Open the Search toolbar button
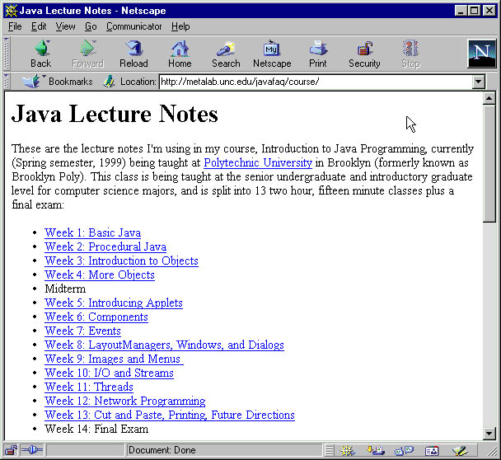This screenshot has width=501, height=460. point(226,54)
